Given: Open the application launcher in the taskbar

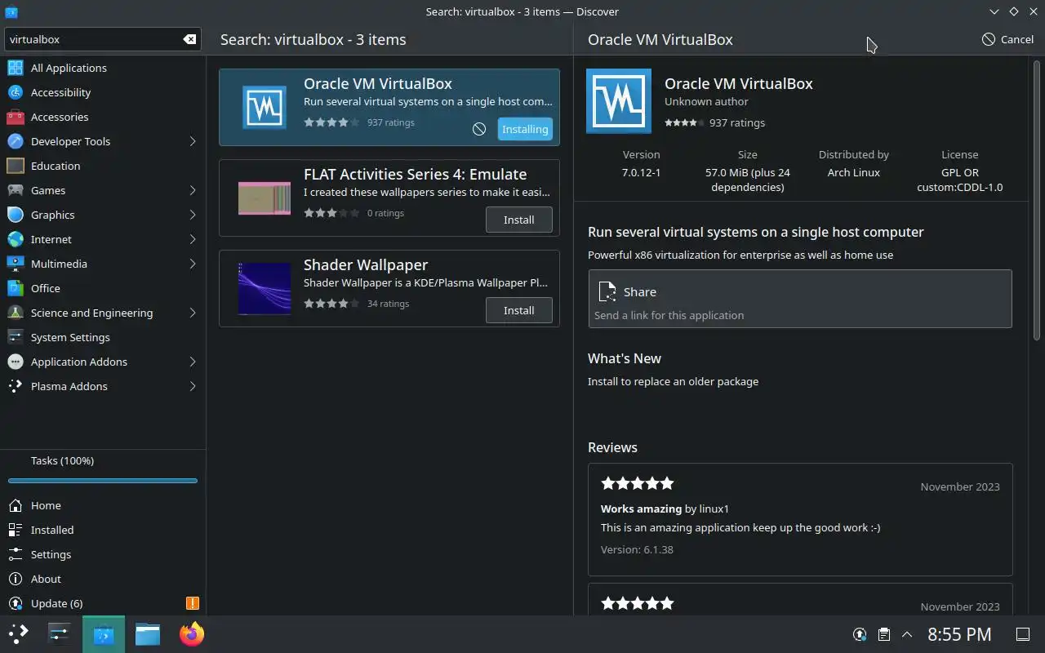Looking at the screenshot, I should tap(19, 634).
